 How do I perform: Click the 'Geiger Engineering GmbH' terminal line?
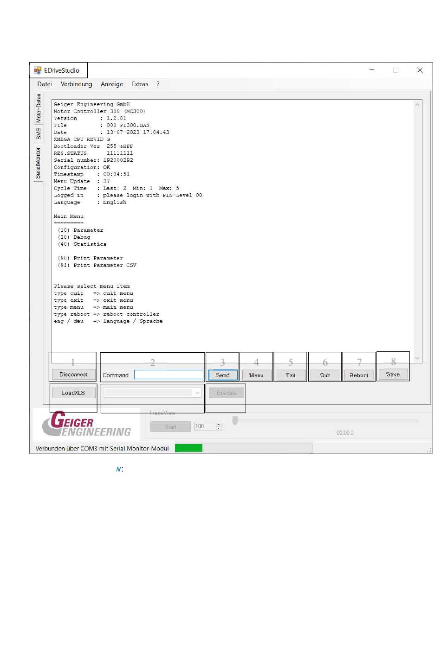(x=91, y=104)
